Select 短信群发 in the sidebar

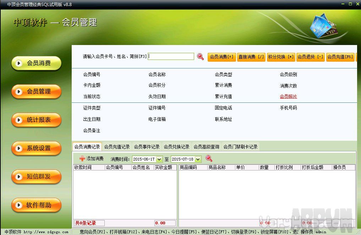click(x=37, y=177)
